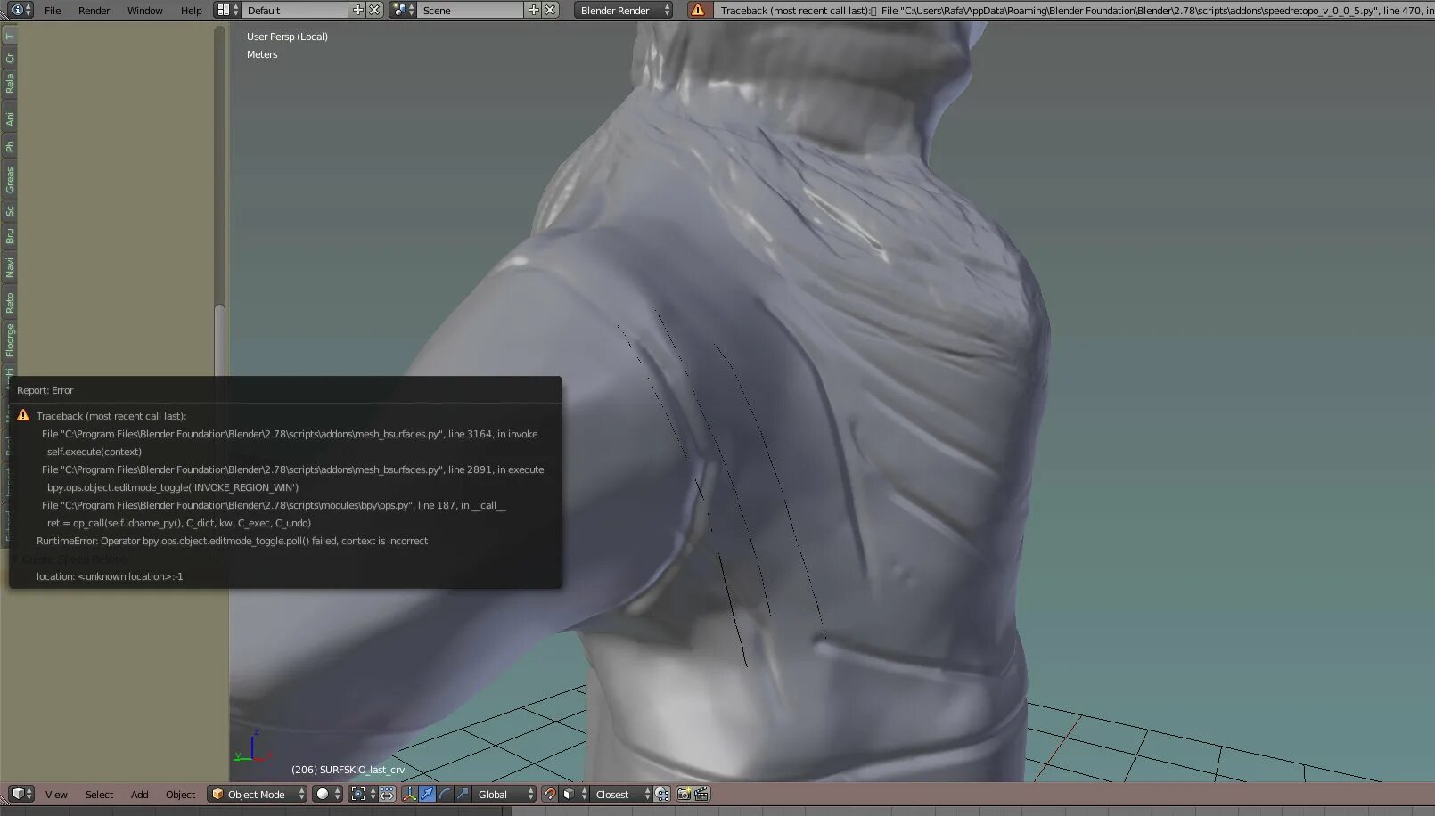Click the warning icon in the info header

coord(698,10)
